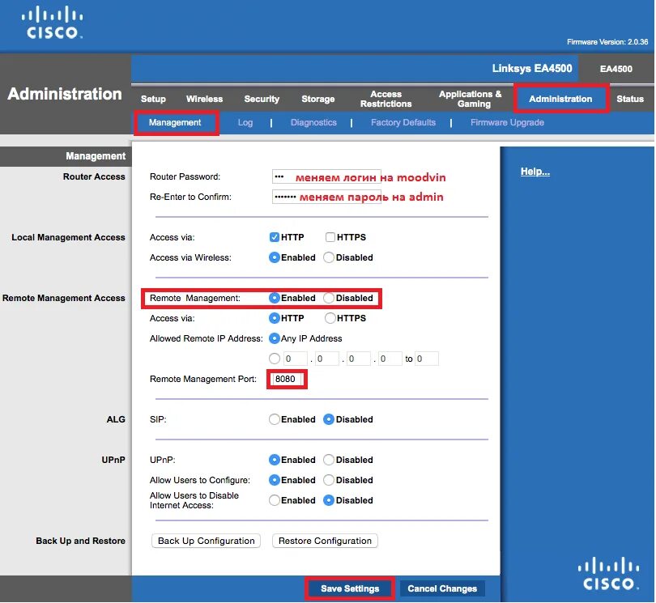Choose HTTP for remote access

[274, 318]
